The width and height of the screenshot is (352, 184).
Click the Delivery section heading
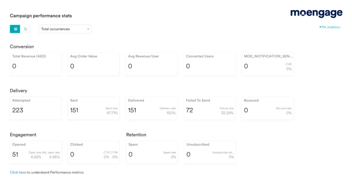click(19, 91)
